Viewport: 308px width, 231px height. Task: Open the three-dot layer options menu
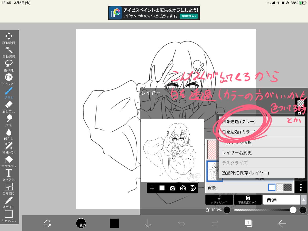pyautogui.click(x=301, y=188)
